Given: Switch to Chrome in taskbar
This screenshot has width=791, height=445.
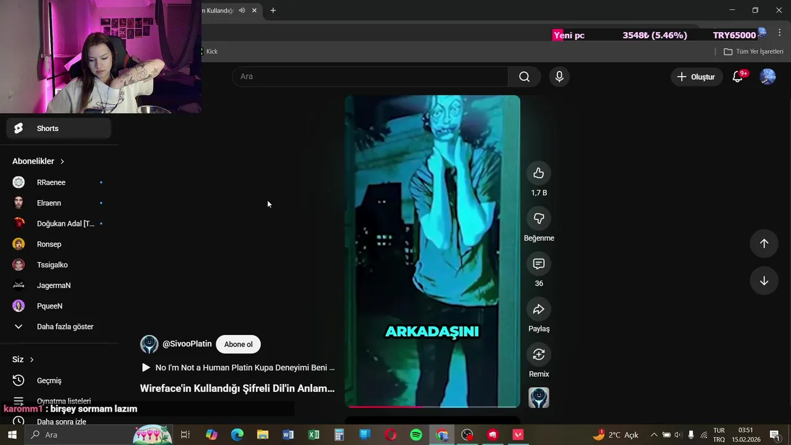Looking at the screenshot, I should 442,434.
